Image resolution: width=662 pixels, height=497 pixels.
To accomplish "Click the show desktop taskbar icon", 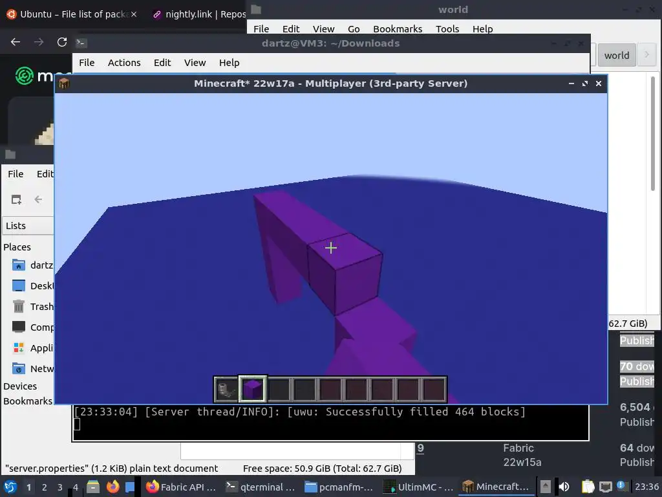I will pyautogui.click(x=129, y=487).
